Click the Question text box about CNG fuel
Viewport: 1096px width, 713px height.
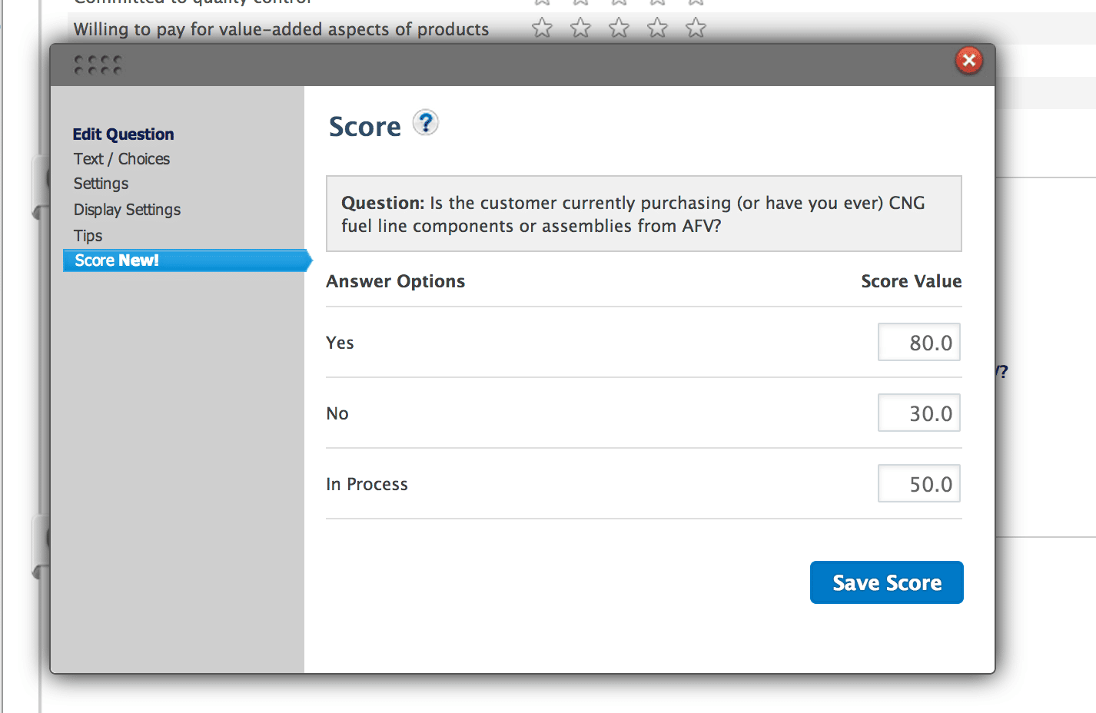pyautogui.click(x=644, y=214)
